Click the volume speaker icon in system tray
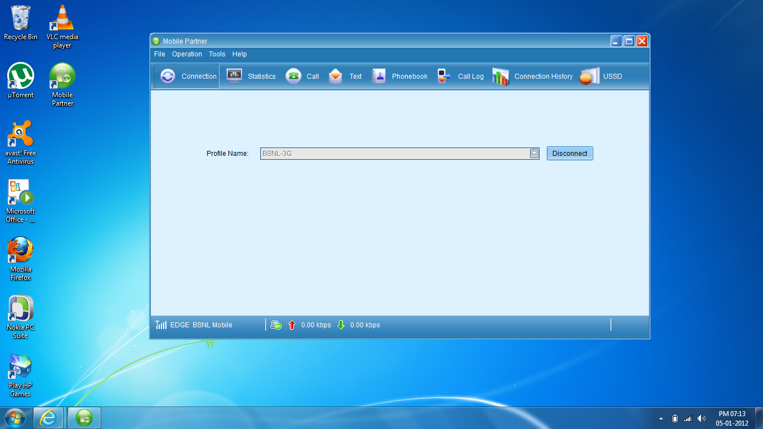763x429 pixels. 702,418
